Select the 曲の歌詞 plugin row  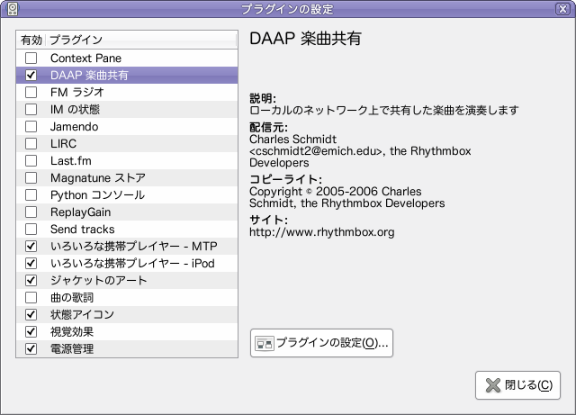[x=127, y=297]
